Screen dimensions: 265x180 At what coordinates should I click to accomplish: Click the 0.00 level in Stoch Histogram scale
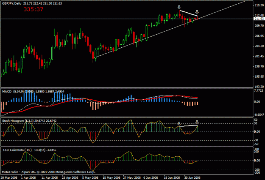[257, 132]
